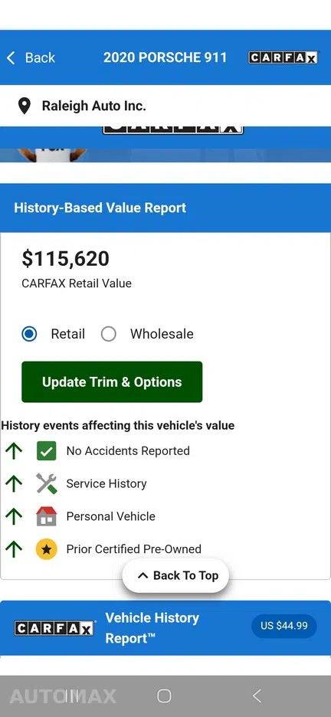Click the Update Trim & Options button

click(112, 381)
